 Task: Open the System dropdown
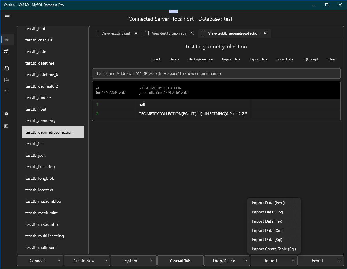[x=134, y=261]
